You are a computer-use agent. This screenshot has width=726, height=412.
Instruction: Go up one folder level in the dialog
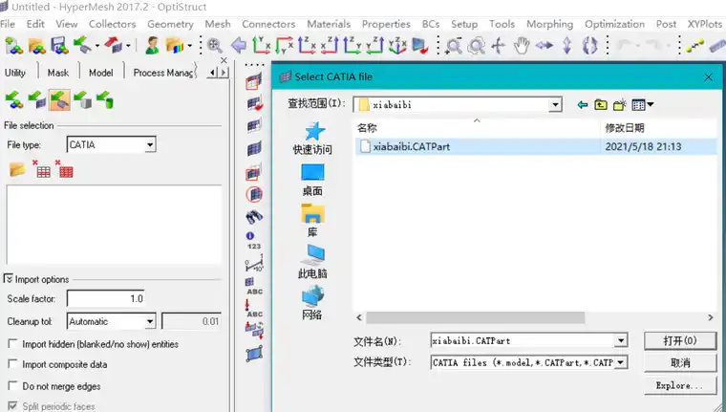[x=601, y=105]
